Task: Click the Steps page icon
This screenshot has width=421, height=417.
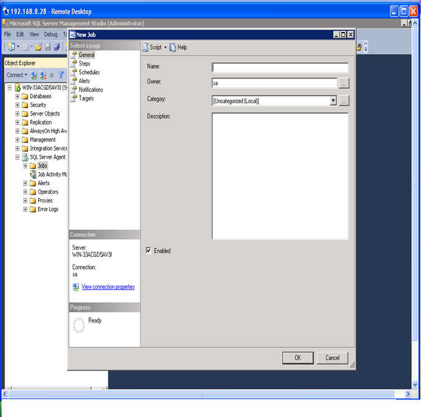Action: click(x=73, y=63)
